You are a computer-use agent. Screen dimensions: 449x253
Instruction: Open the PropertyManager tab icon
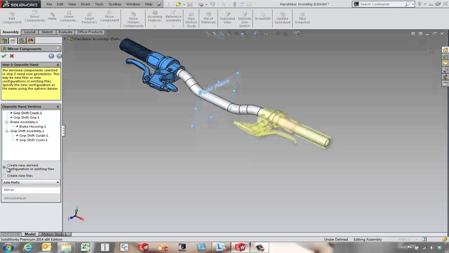click(x=13, y=41)
